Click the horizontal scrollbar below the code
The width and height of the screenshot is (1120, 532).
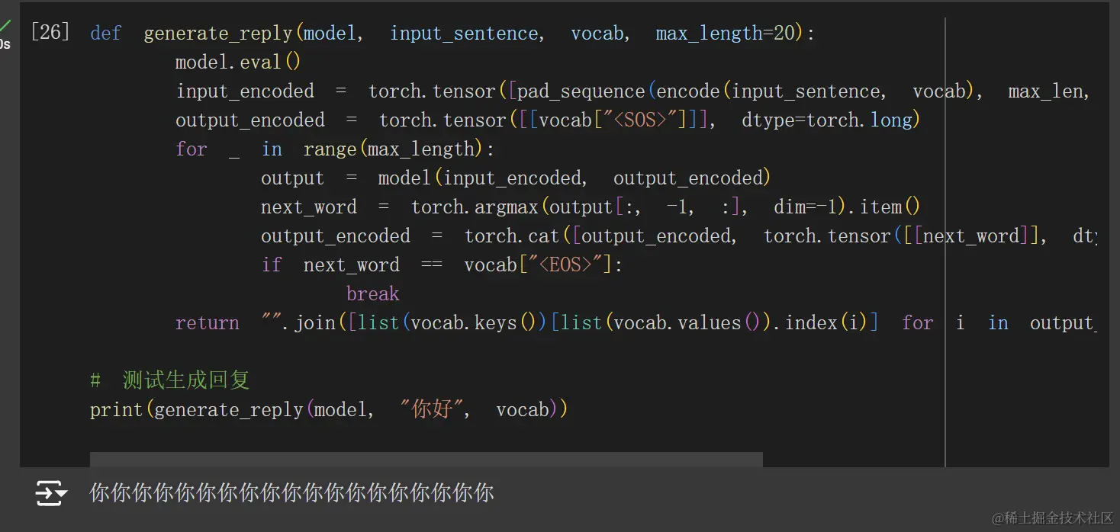tap(426, 458)
